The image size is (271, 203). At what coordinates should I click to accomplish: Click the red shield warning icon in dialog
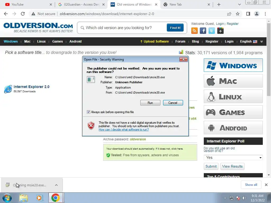point(91,126)
